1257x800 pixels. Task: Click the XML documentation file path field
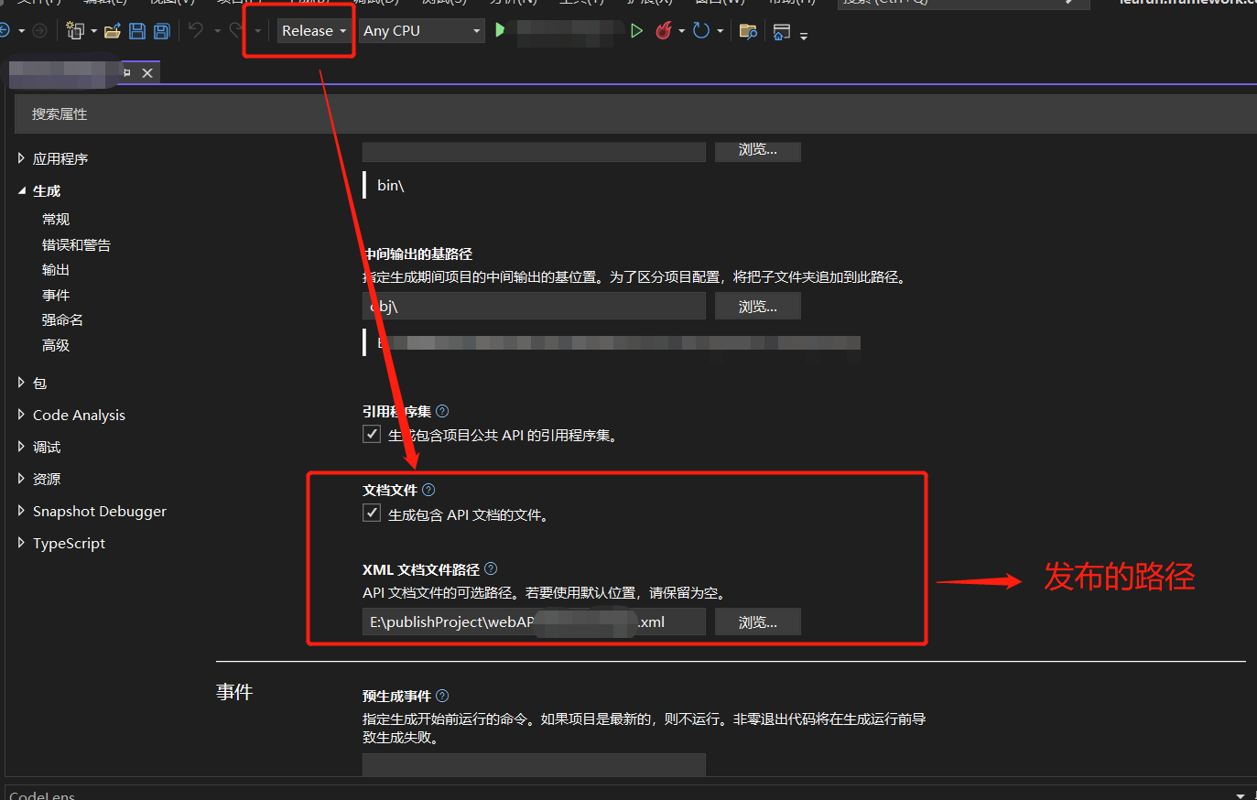click(x=534, y=622)
